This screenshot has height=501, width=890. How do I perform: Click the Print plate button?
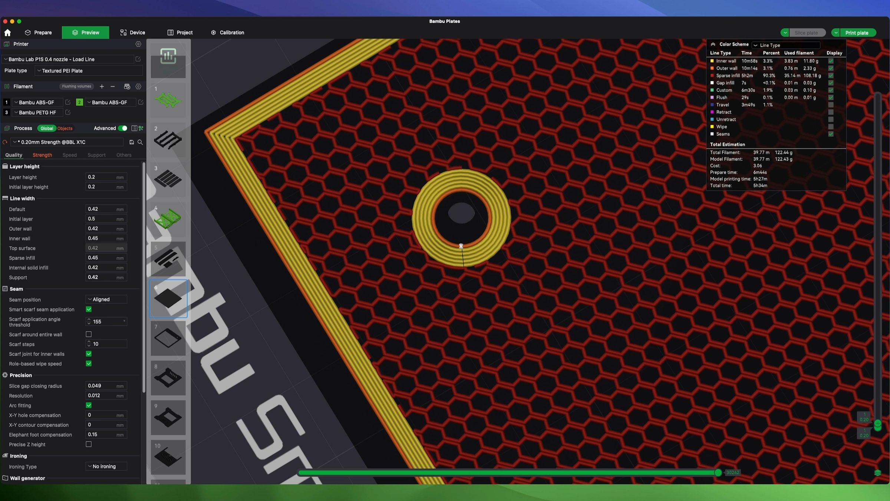tap(857, 33)
